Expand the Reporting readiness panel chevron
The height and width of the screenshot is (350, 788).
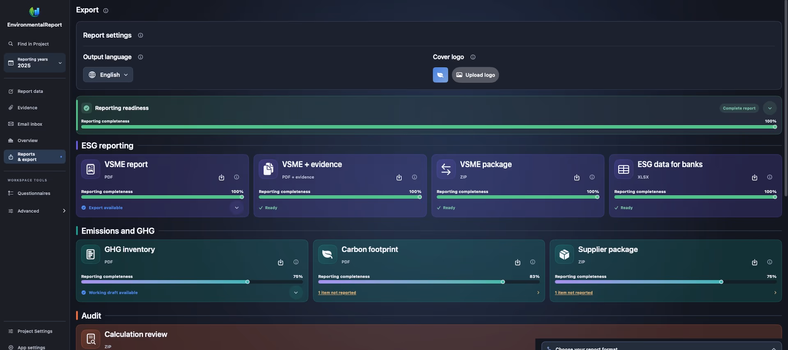click(770, 108)
